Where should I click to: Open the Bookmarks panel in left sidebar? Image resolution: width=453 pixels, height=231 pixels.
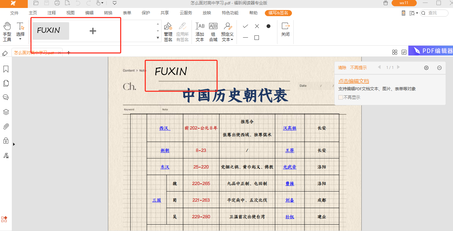coord(6,69)
